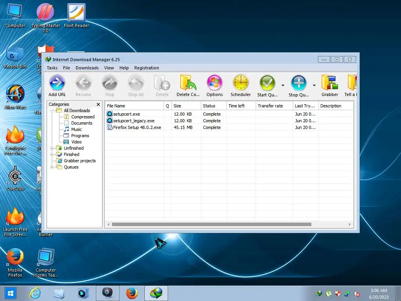Viewport: 401px width, 301px height.
Task: Open the Tasks menu
Action: [x=52, y=68]
